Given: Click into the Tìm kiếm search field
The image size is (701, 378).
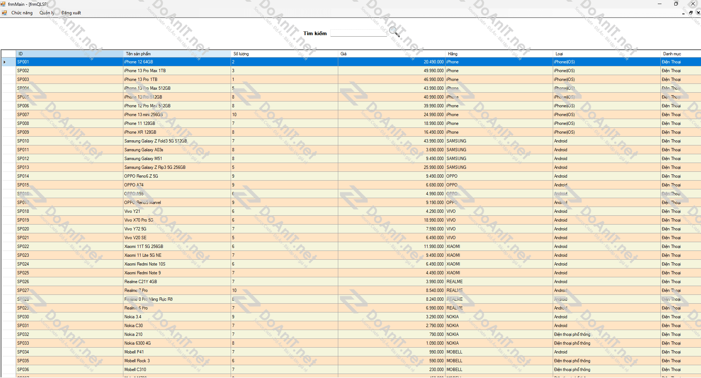Looking at the screenshot, I should pos(358,33).
